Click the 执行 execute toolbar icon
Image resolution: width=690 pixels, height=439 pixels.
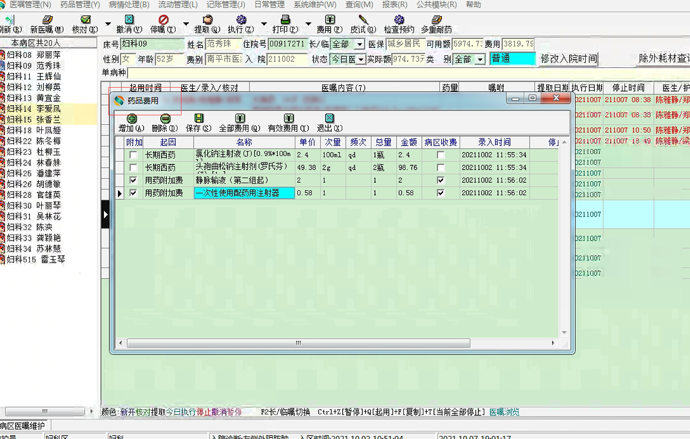click(x=241, y=20)
